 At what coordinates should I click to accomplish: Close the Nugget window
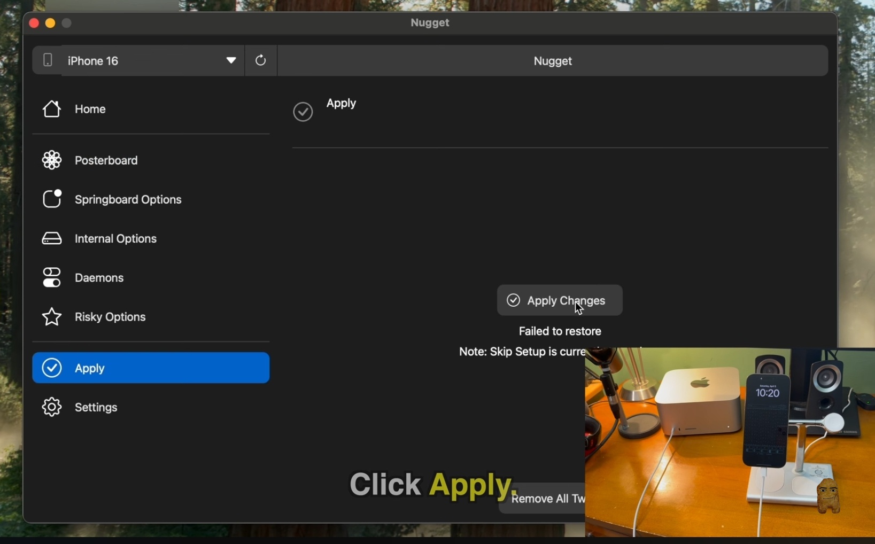click(x=34, y=23)
